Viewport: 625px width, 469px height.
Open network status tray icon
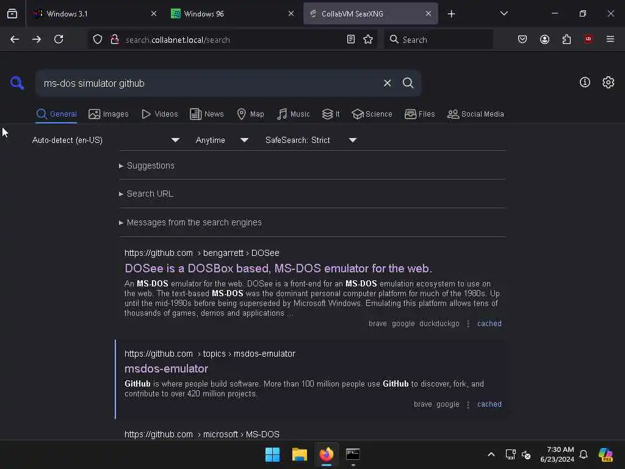click(510, 454)
